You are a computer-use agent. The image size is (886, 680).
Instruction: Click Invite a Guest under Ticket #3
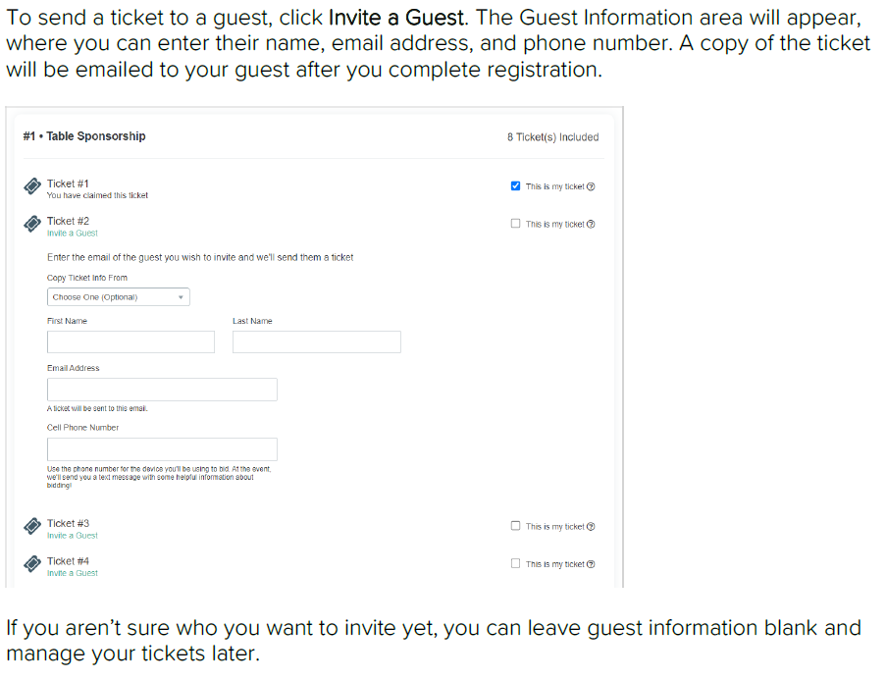point(73,536)
